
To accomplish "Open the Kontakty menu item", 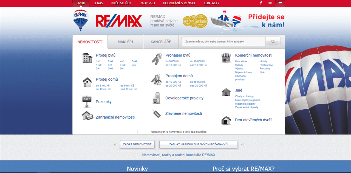I will tap(211, 3).
